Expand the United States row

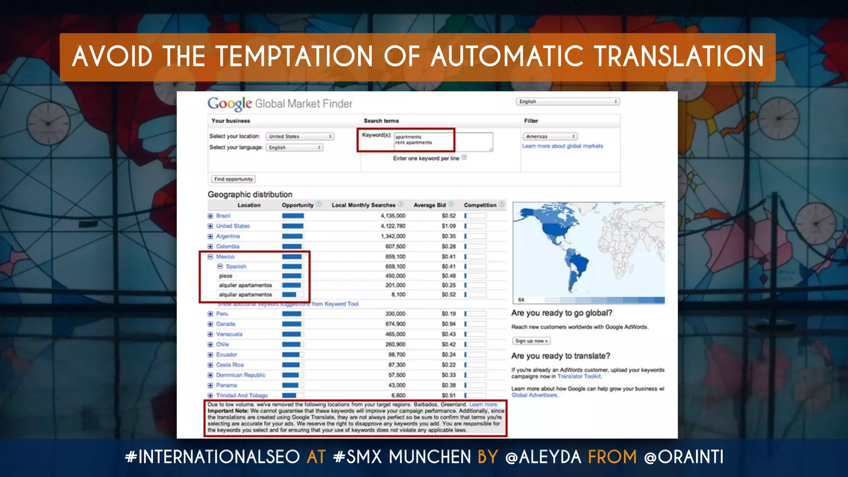coord(210,226)
